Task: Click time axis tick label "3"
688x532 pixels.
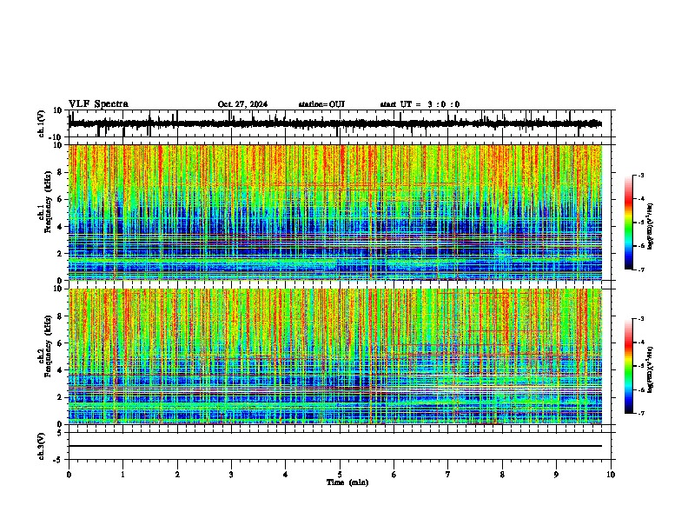Action: [x=231, y=475]
